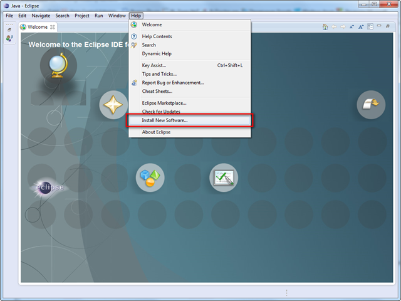Click the Eclipse window title bar icon
The width and height of the screenshot is (401, 301).
(x=6, y=6)
